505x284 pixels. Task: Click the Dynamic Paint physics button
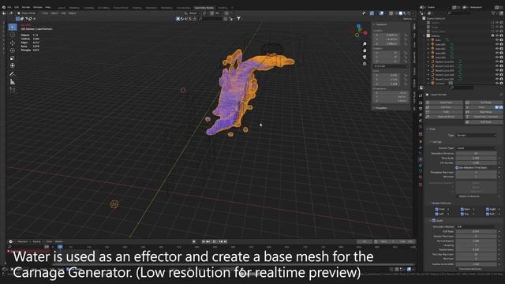[443, 117]
